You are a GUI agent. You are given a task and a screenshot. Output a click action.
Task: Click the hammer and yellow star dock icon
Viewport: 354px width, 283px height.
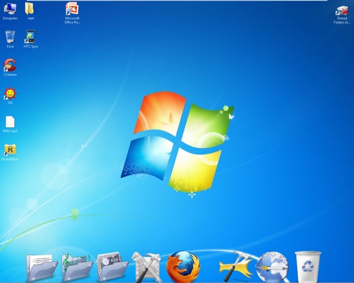click(x=235, y=266)
